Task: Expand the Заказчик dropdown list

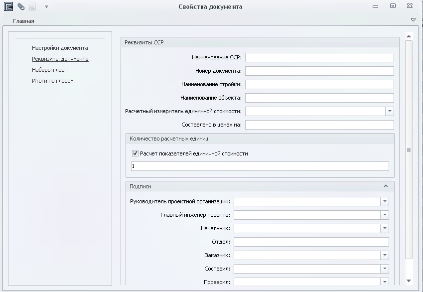Action: 384,255
